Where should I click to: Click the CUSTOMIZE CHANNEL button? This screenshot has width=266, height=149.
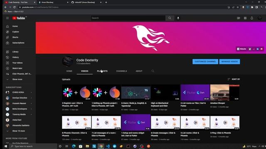(205, 62)
